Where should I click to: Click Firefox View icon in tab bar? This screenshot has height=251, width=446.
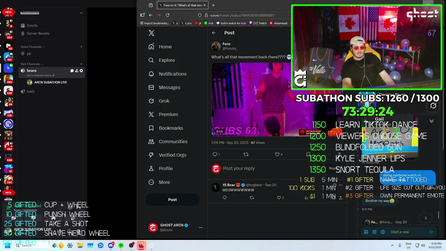tap(151, 5)
